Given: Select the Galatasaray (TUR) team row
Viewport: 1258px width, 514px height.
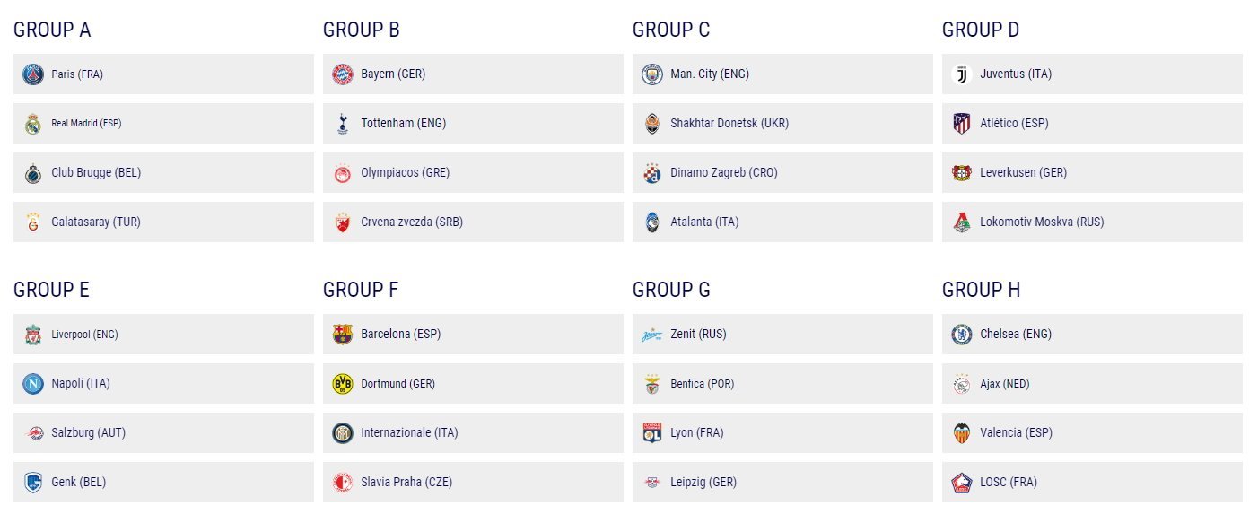Looking at the screenshot, I should tap(163, 222).
